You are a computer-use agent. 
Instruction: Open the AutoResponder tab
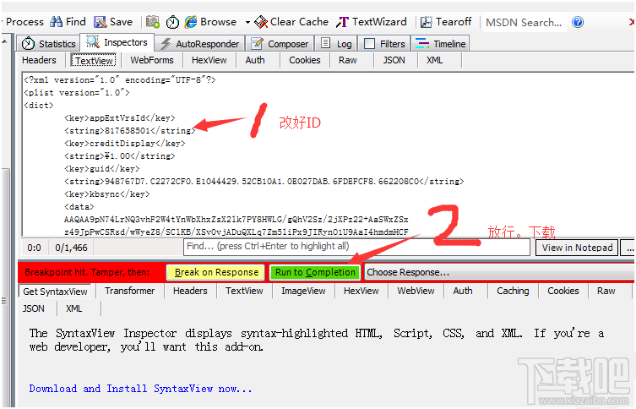point(200,43)
